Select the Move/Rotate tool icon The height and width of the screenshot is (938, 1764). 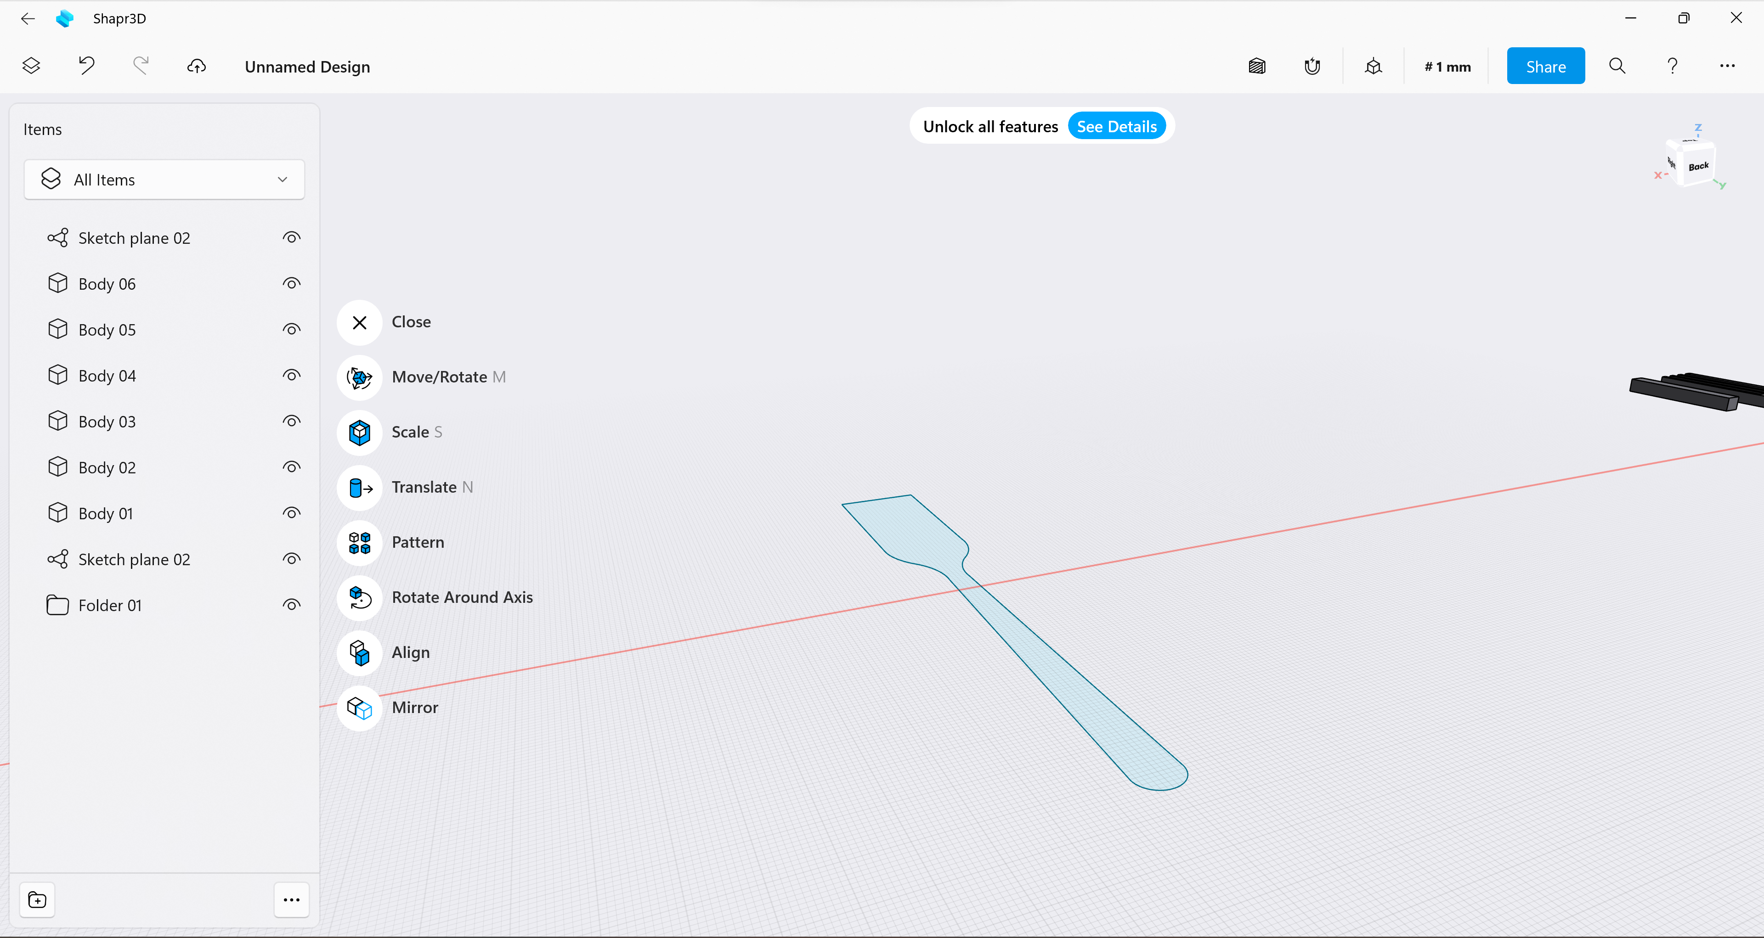click(359, 377)
